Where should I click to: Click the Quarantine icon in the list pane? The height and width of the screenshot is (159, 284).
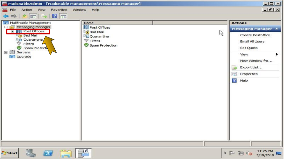click(x=86, y=36)
